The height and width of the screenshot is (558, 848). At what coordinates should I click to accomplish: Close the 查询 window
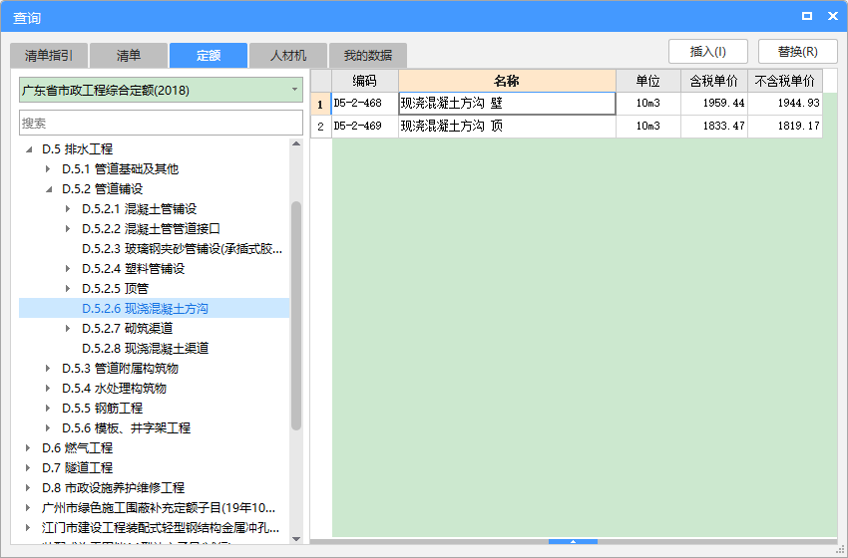(x=833, y=16)
